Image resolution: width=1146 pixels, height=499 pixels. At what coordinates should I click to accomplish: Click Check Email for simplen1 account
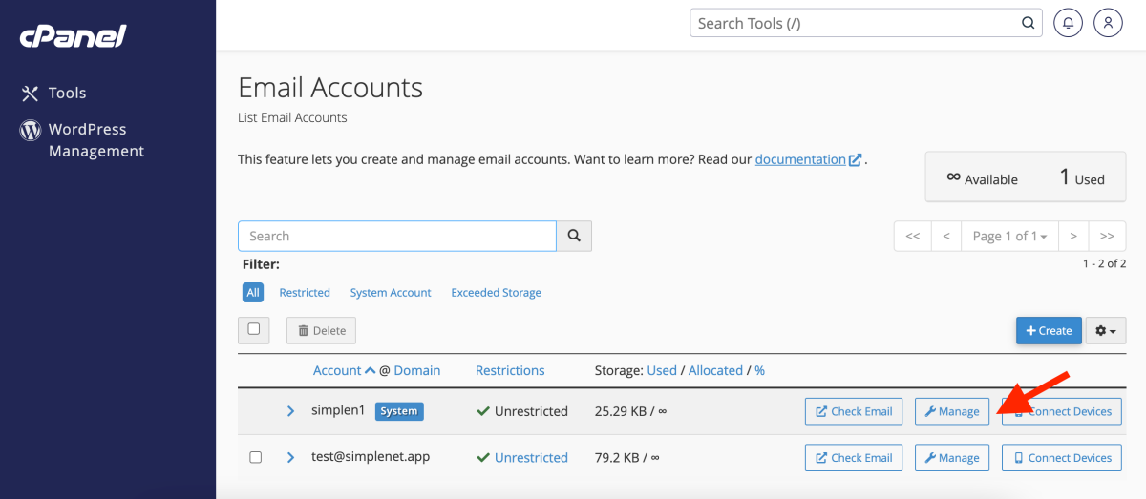click(853, 411)
